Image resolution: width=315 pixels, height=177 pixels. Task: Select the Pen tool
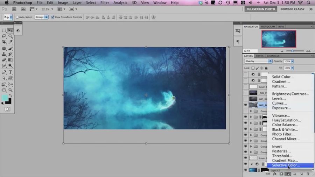point(4,72)
